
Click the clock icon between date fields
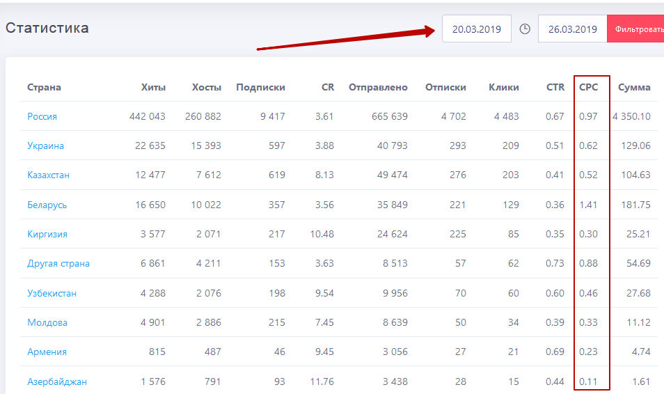point(525,29)
